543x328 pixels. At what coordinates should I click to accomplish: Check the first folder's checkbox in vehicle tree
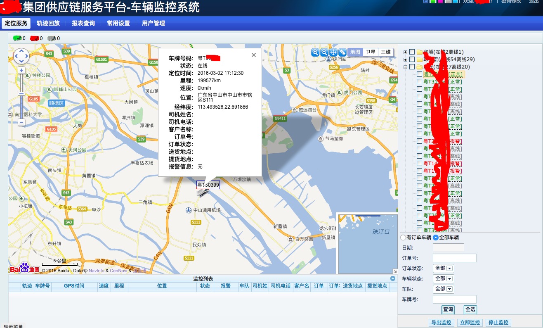[412, 52]
